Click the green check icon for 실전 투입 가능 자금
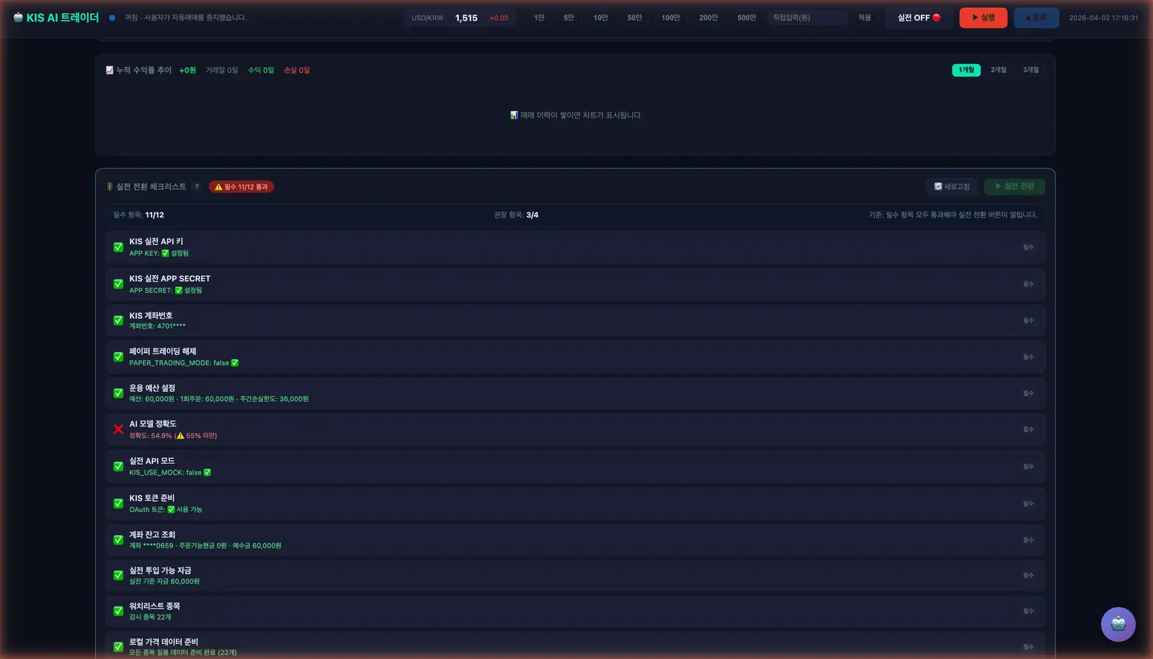Image resolution: width=1153 pixels, height=659 pixels. point(118,575)
